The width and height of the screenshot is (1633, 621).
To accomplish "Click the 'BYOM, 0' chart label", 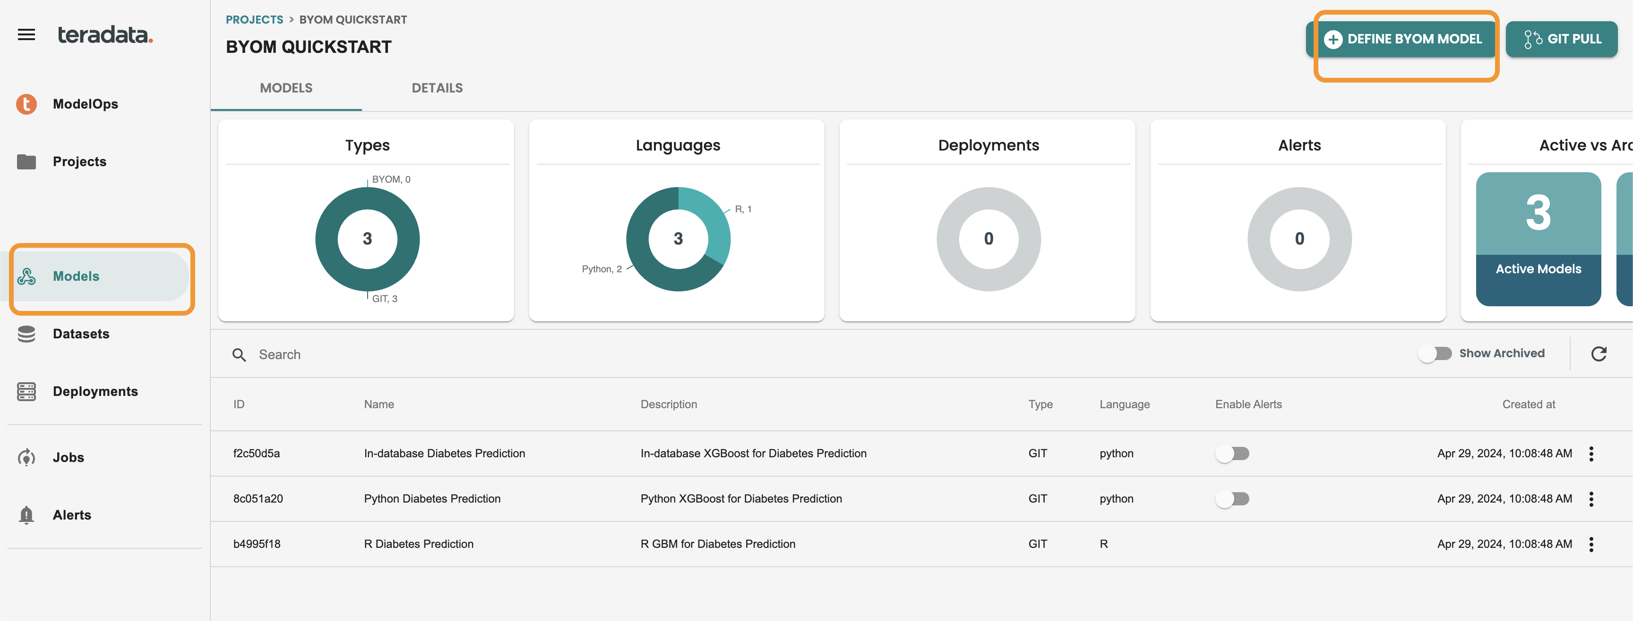I will pos(391,179).
